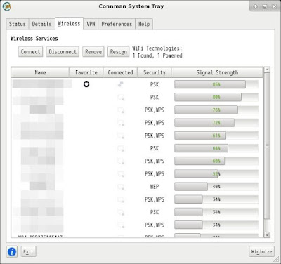Sort by the Signal Strength column header
Screen dimensions: 281x264
click(x=217, y=72)
